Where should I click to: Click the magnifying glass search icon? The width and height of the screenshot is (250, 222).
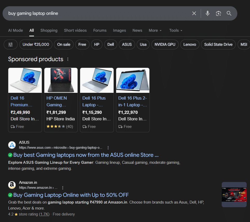click(x=229, y=13)
